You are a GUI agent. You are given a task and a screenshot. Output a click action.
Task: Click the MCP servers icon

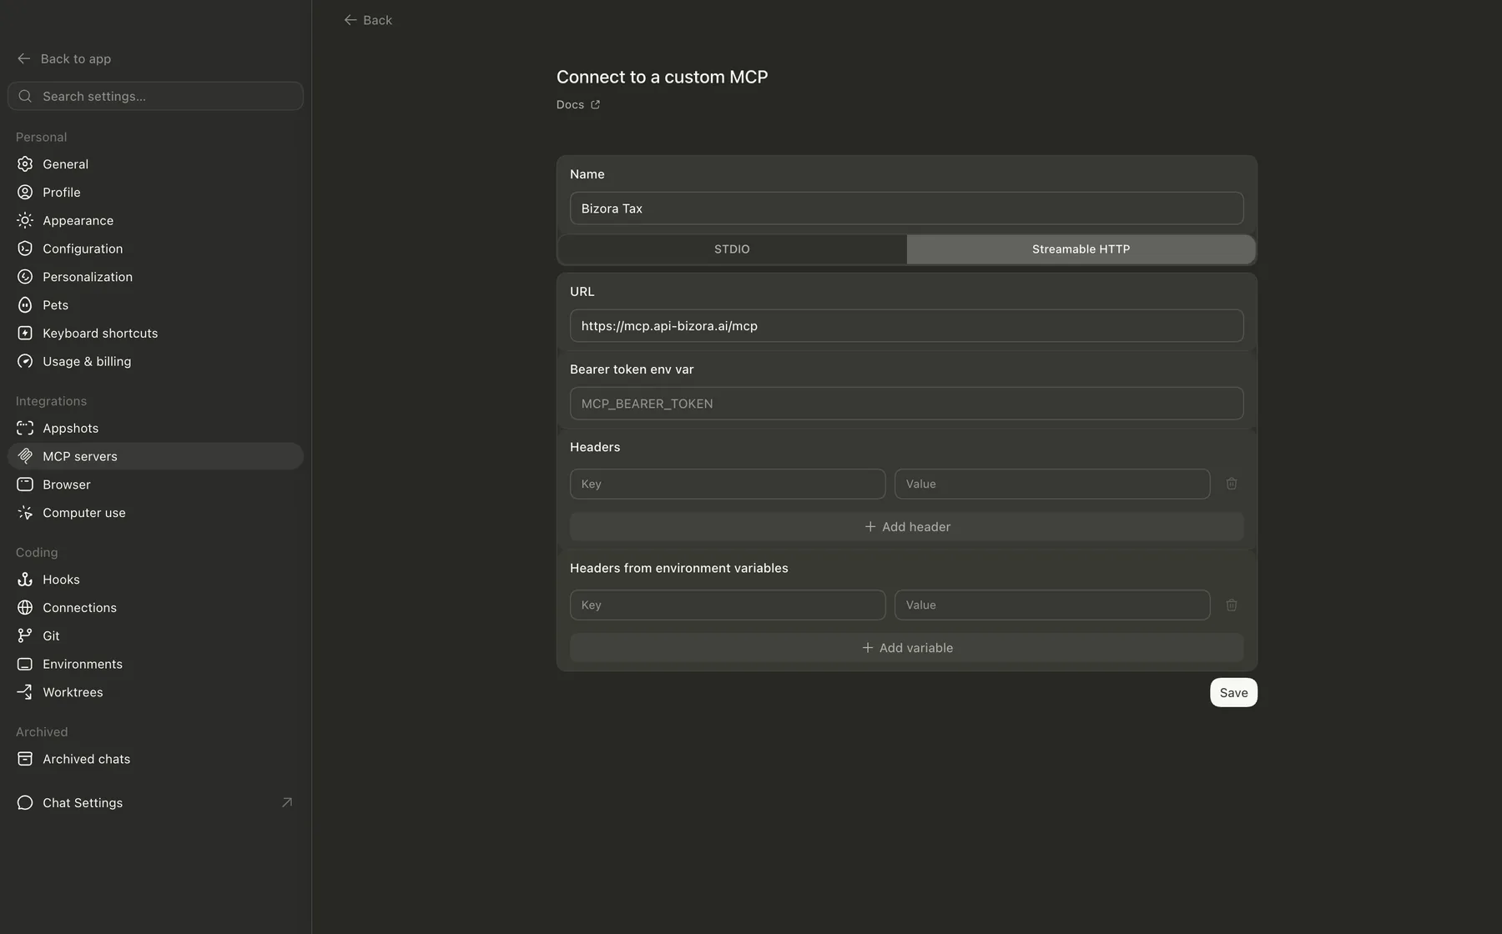pyautogui.click(x=25, y=456)
